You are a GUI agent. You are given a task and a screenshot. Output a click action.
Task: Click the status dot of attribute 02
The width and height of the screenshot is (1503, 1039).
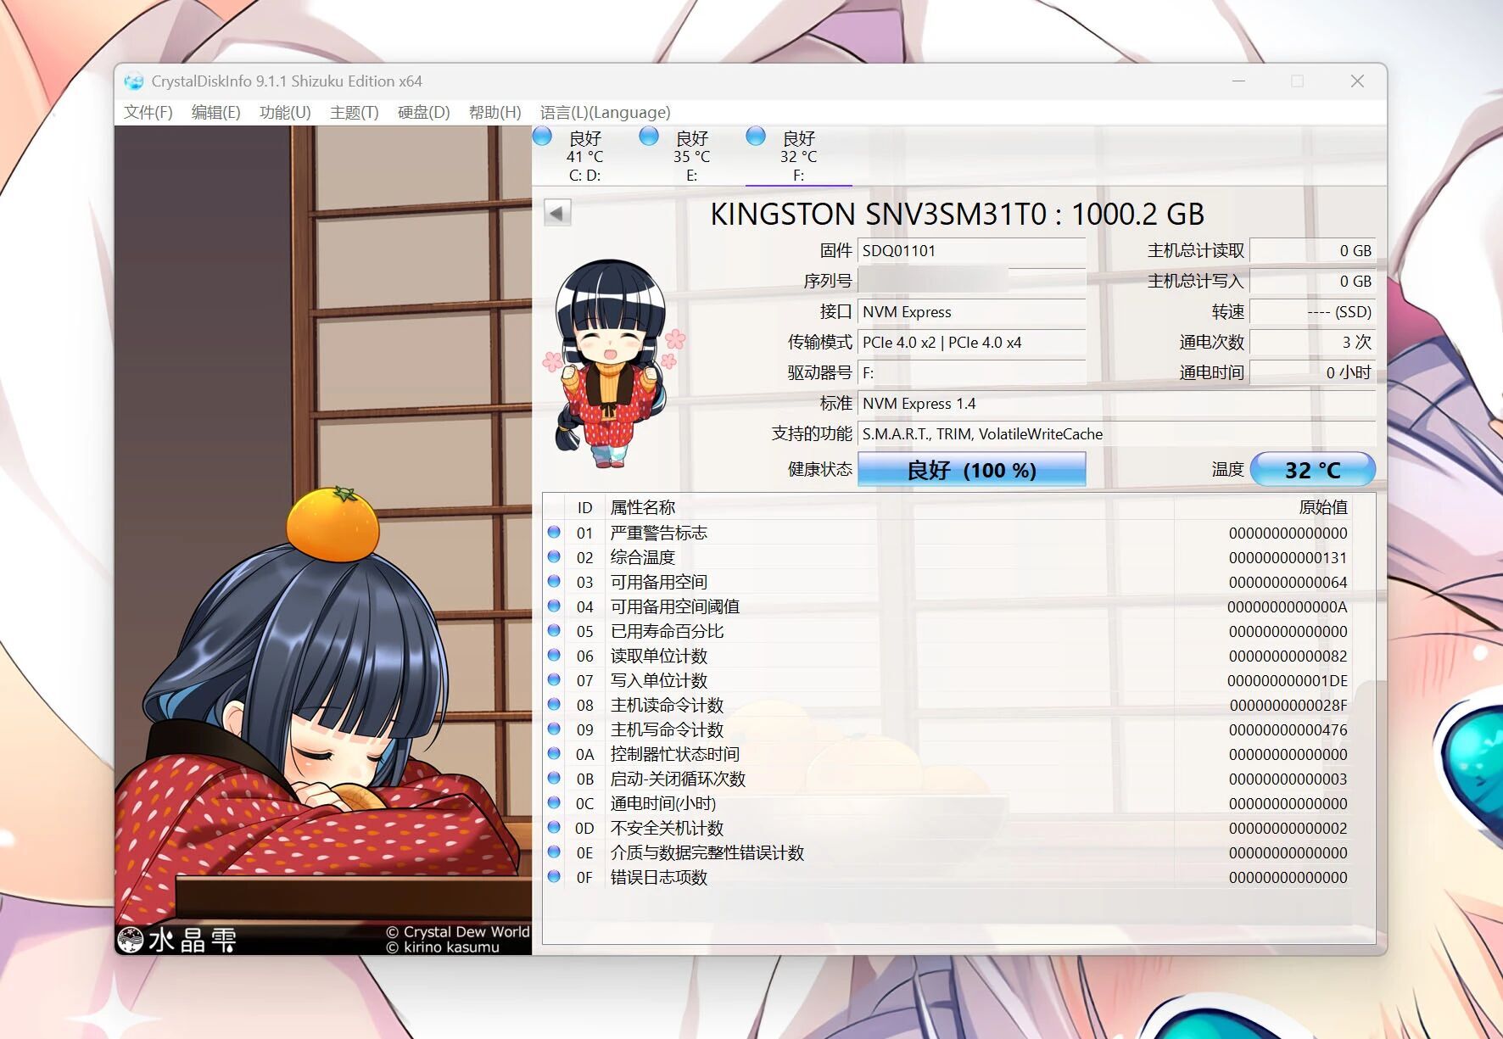554,557
